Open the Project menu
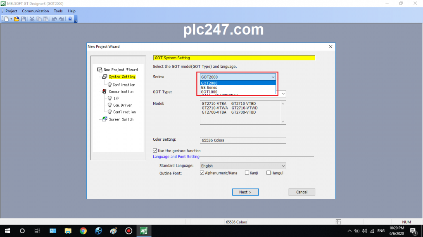 (x=11, y=11)
